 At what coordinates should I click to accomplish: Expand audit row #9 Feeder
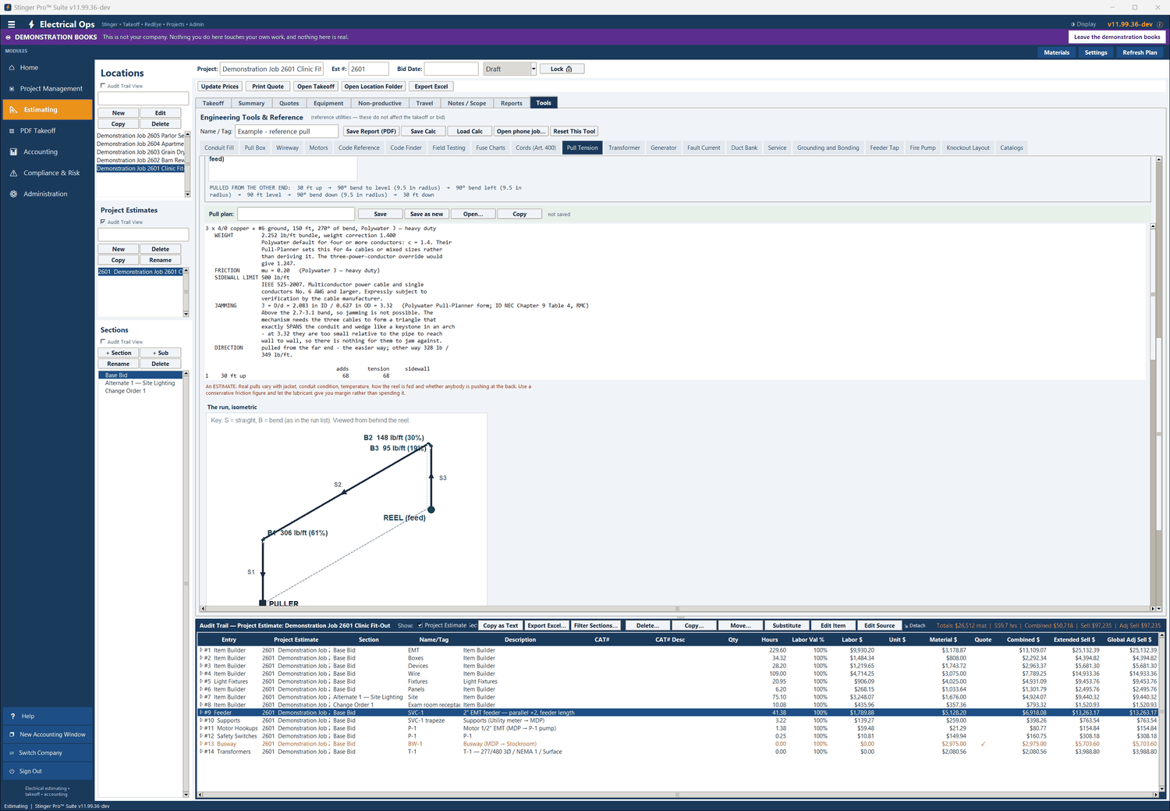pyautogui.click(x=201, y=713)
